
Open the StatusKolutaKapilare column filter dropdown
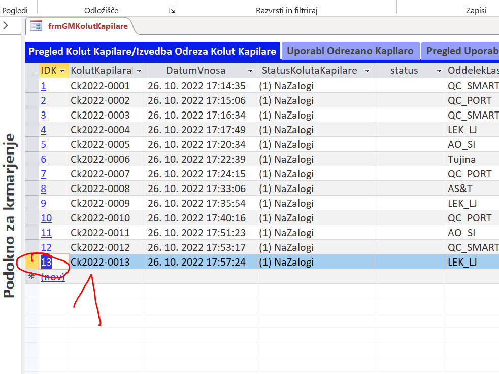coord(367,71)
